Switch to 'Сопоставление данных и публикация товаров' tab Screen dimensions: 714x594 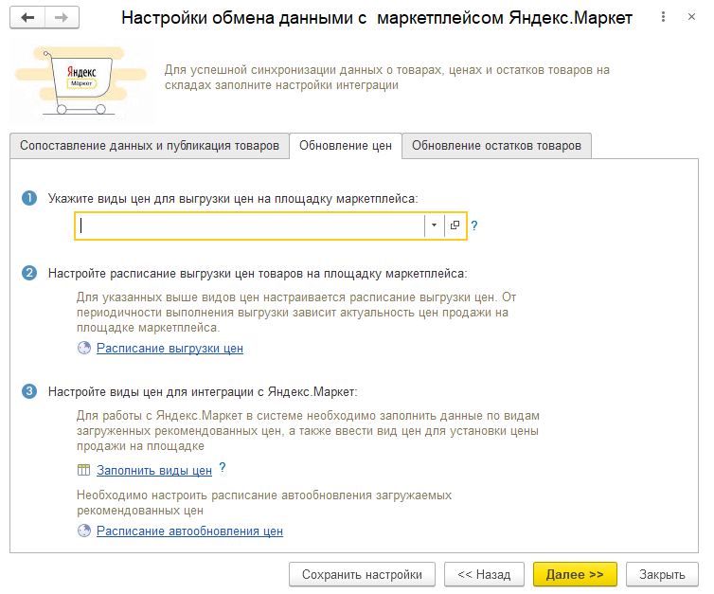click(x=150, y=146)
